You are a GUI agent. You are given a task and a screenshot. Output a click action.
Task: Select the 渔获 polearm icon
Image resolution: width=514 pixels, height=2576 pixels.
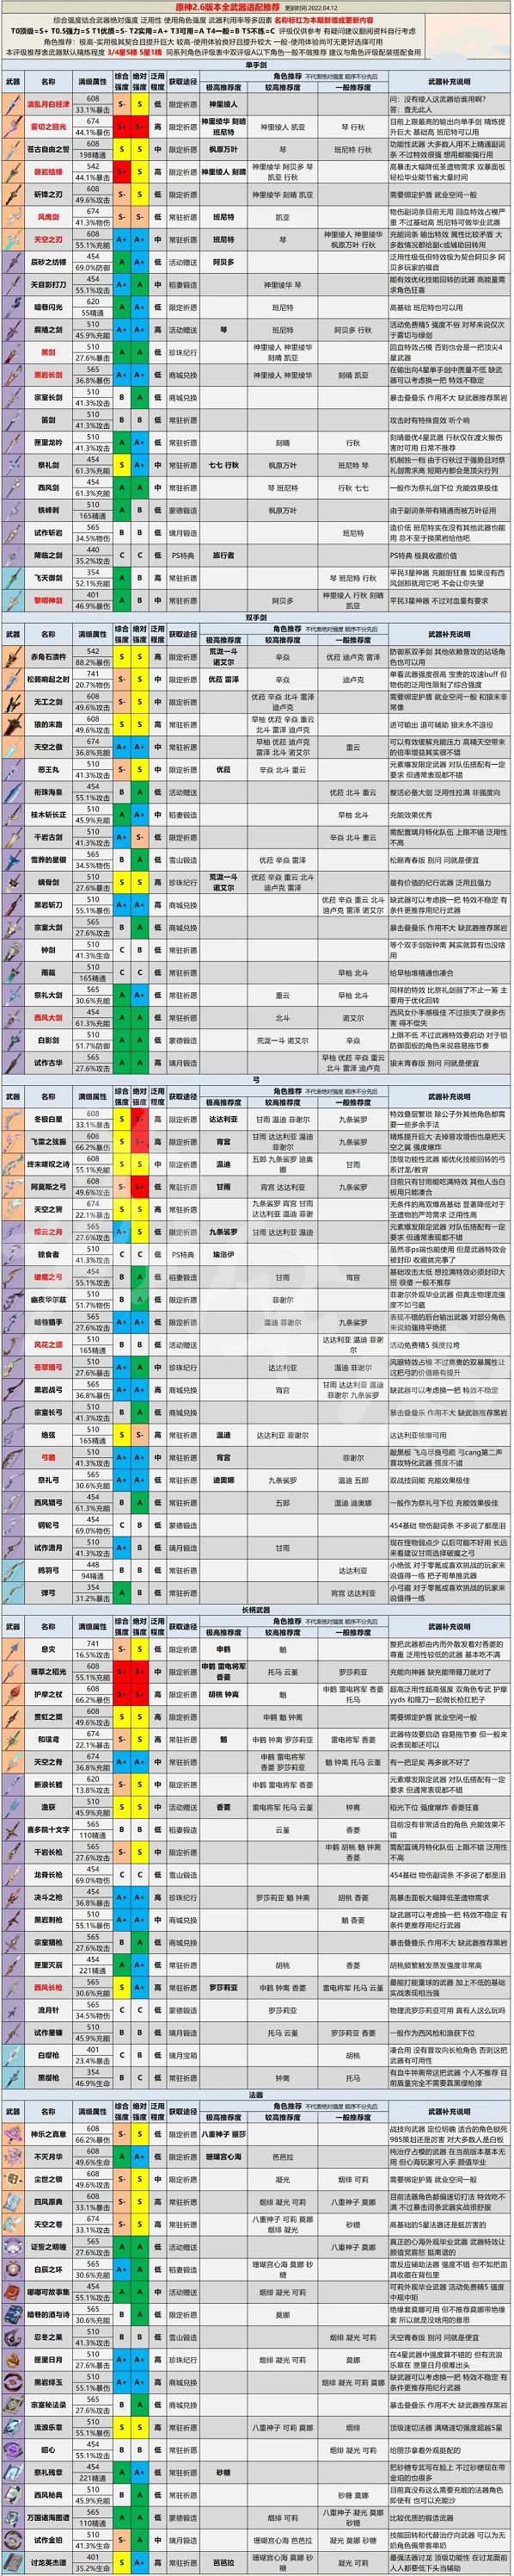(12, 1806)
